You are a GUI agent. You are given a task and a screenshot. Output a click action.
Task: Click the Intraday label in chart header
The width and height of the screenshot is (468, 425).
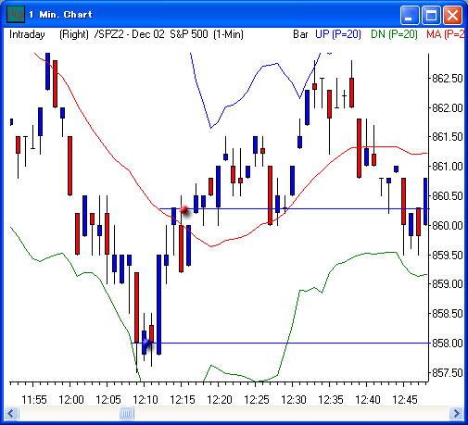27,34
